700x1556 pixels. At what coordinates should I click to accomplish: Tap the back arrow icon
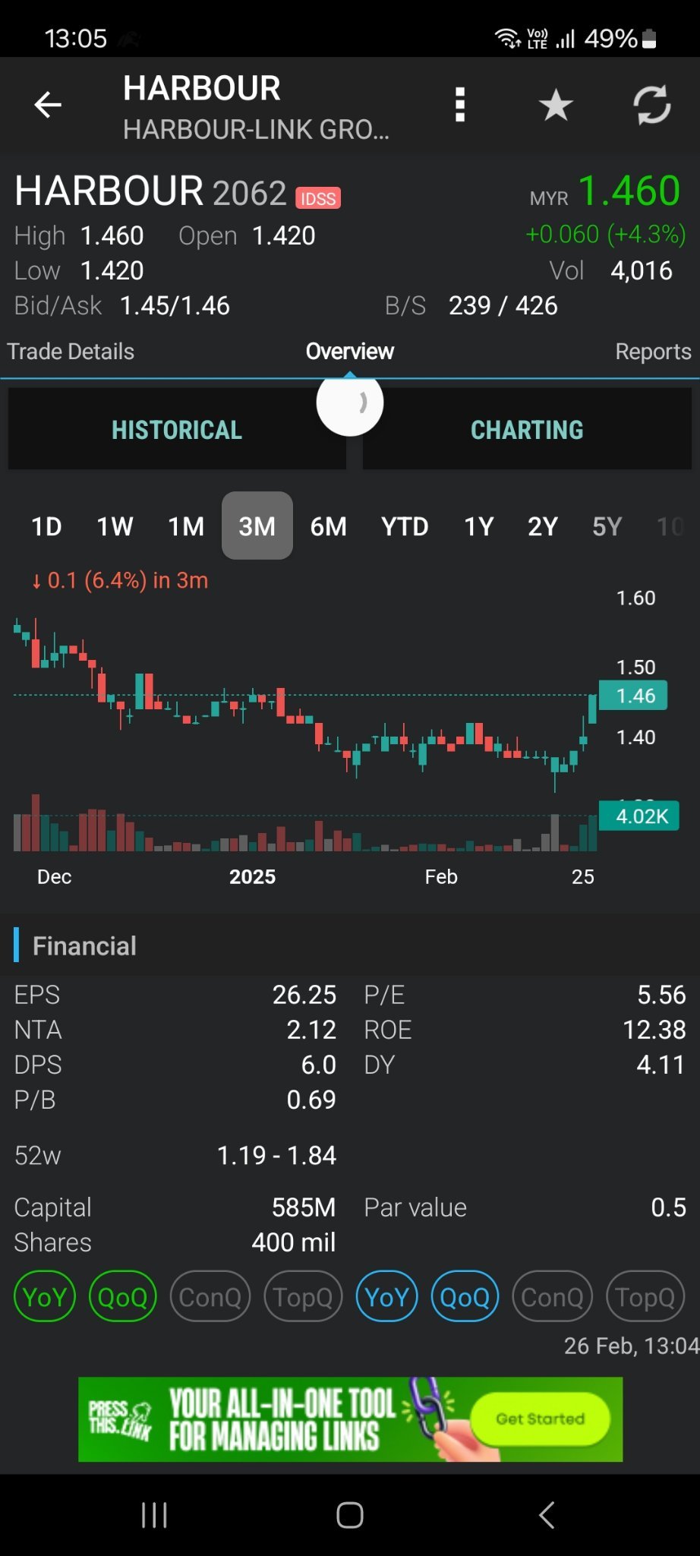point(48,105)
